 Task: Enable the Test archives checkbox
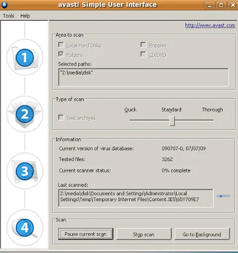tap(61, 118)
